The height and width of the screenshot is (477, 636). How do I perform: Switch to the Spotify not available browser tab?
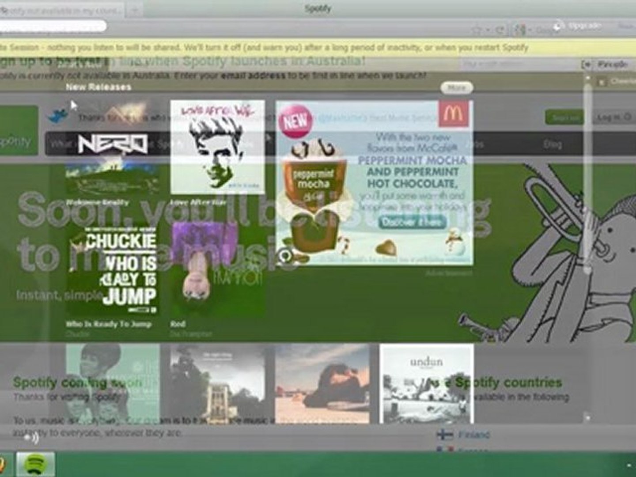point(62,10)
